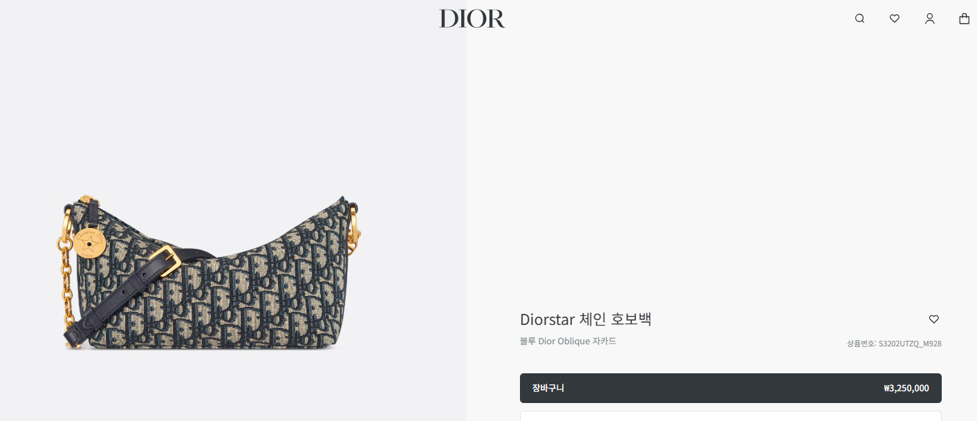
Task: Open the wishlist heart in the header
Action: 895,19
